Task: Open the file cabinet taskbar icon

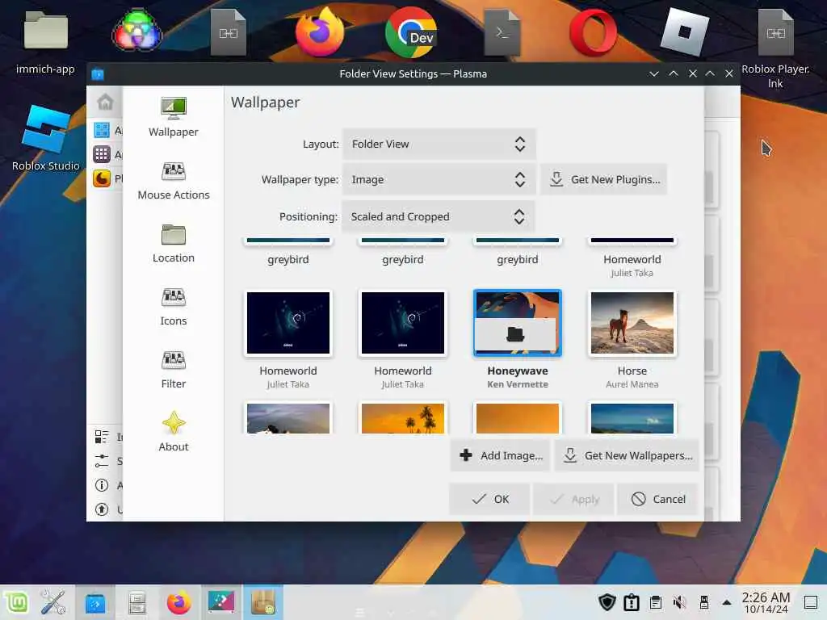Action: 137,602
